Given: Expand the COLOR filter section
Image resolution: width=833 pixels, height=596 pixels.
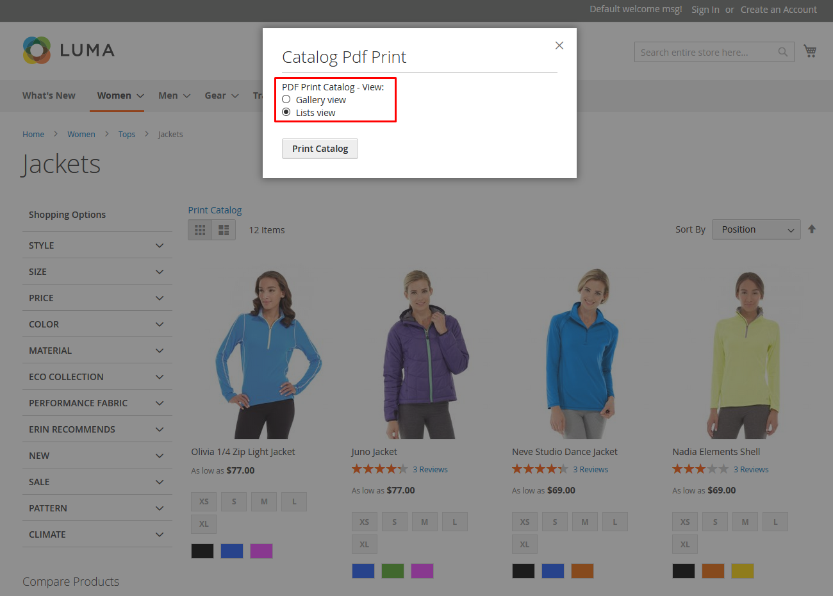Looking at the screenshot, I should click(97, 324).
